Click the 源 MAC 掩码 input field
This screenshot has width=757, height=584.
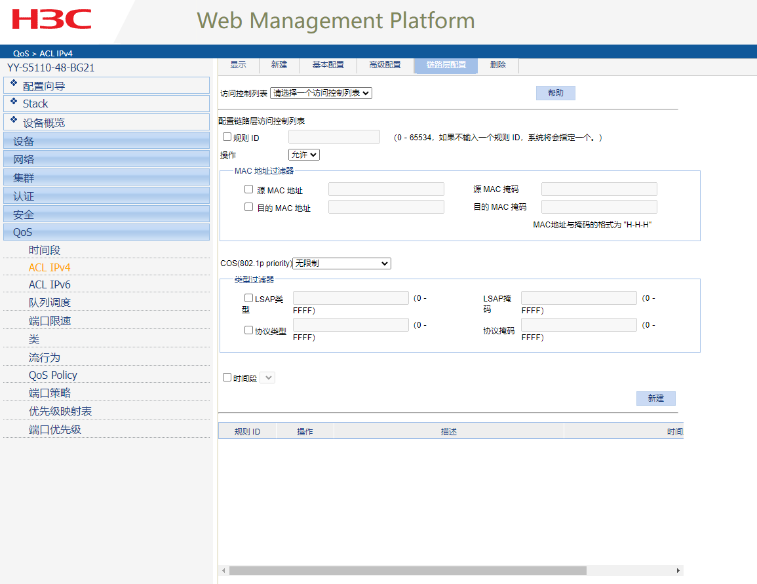coord(599,189)
